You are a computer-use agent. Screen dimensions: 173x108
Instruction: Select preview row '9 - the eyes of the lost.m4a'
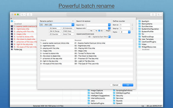[86, 64]
